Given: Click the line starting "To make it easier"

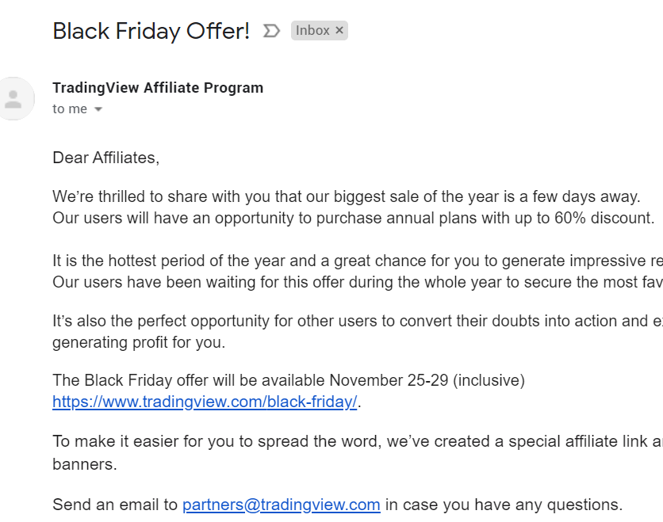Looking at the screenshot, I should (357, 442).
